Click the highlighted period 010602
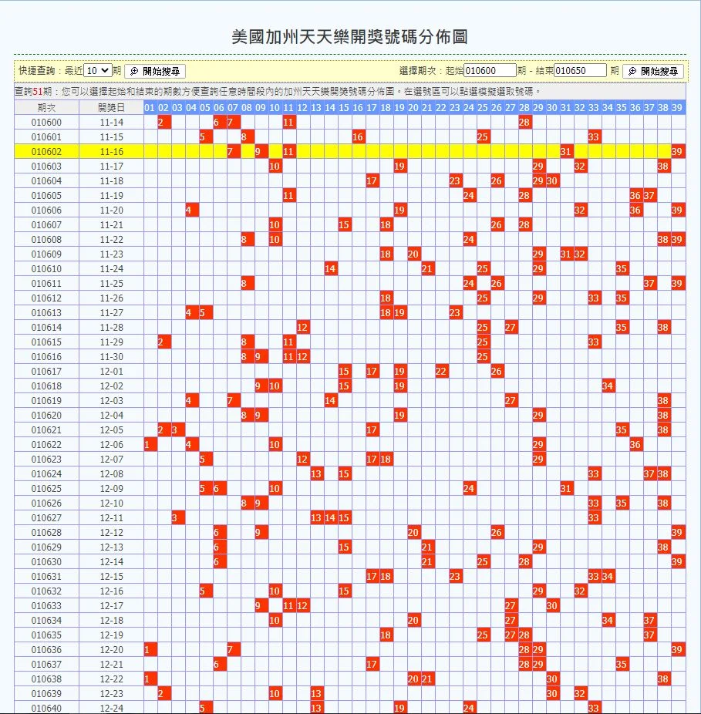 pos(46,152)
